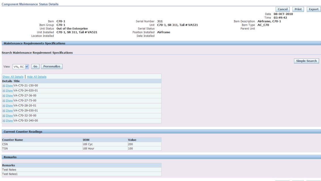321x181 pixels.
Task: Click the plus icon for VA-C70-24-020-01
Action: [4, 91]
